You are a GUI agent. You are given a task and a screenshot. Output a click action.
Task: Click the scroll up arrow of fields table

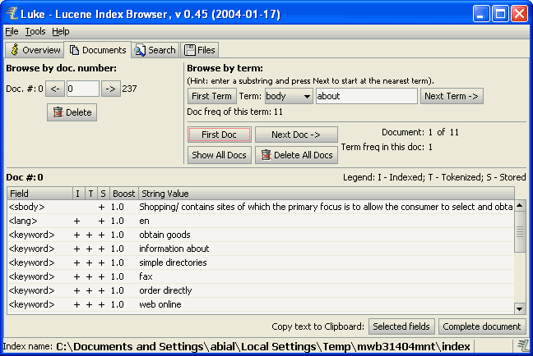point(519,205)
